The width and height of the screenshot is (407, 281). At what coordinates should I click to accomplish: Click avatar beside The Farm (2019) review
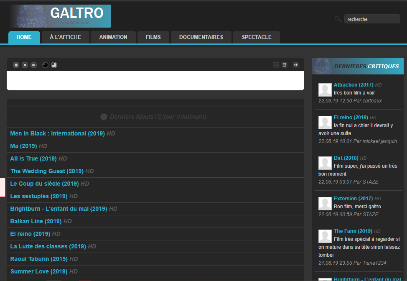(325, 236)
